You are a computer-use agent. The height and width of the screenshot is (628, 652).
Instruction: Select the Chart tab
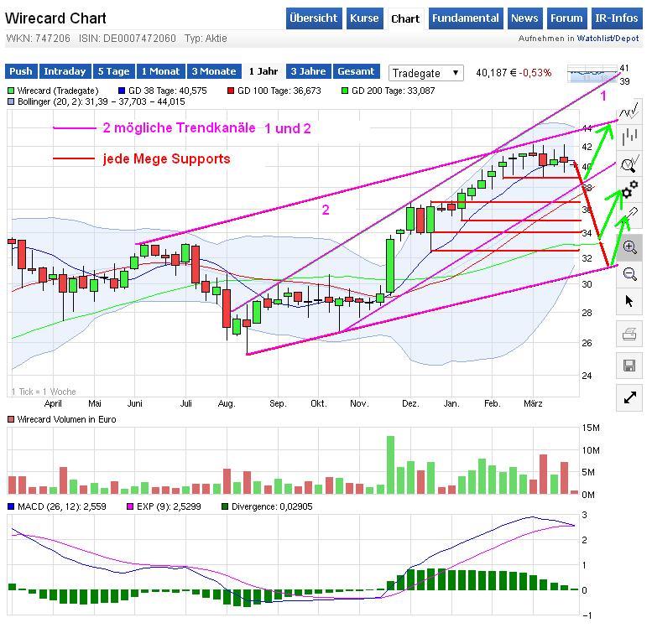(x=405, y=18)
